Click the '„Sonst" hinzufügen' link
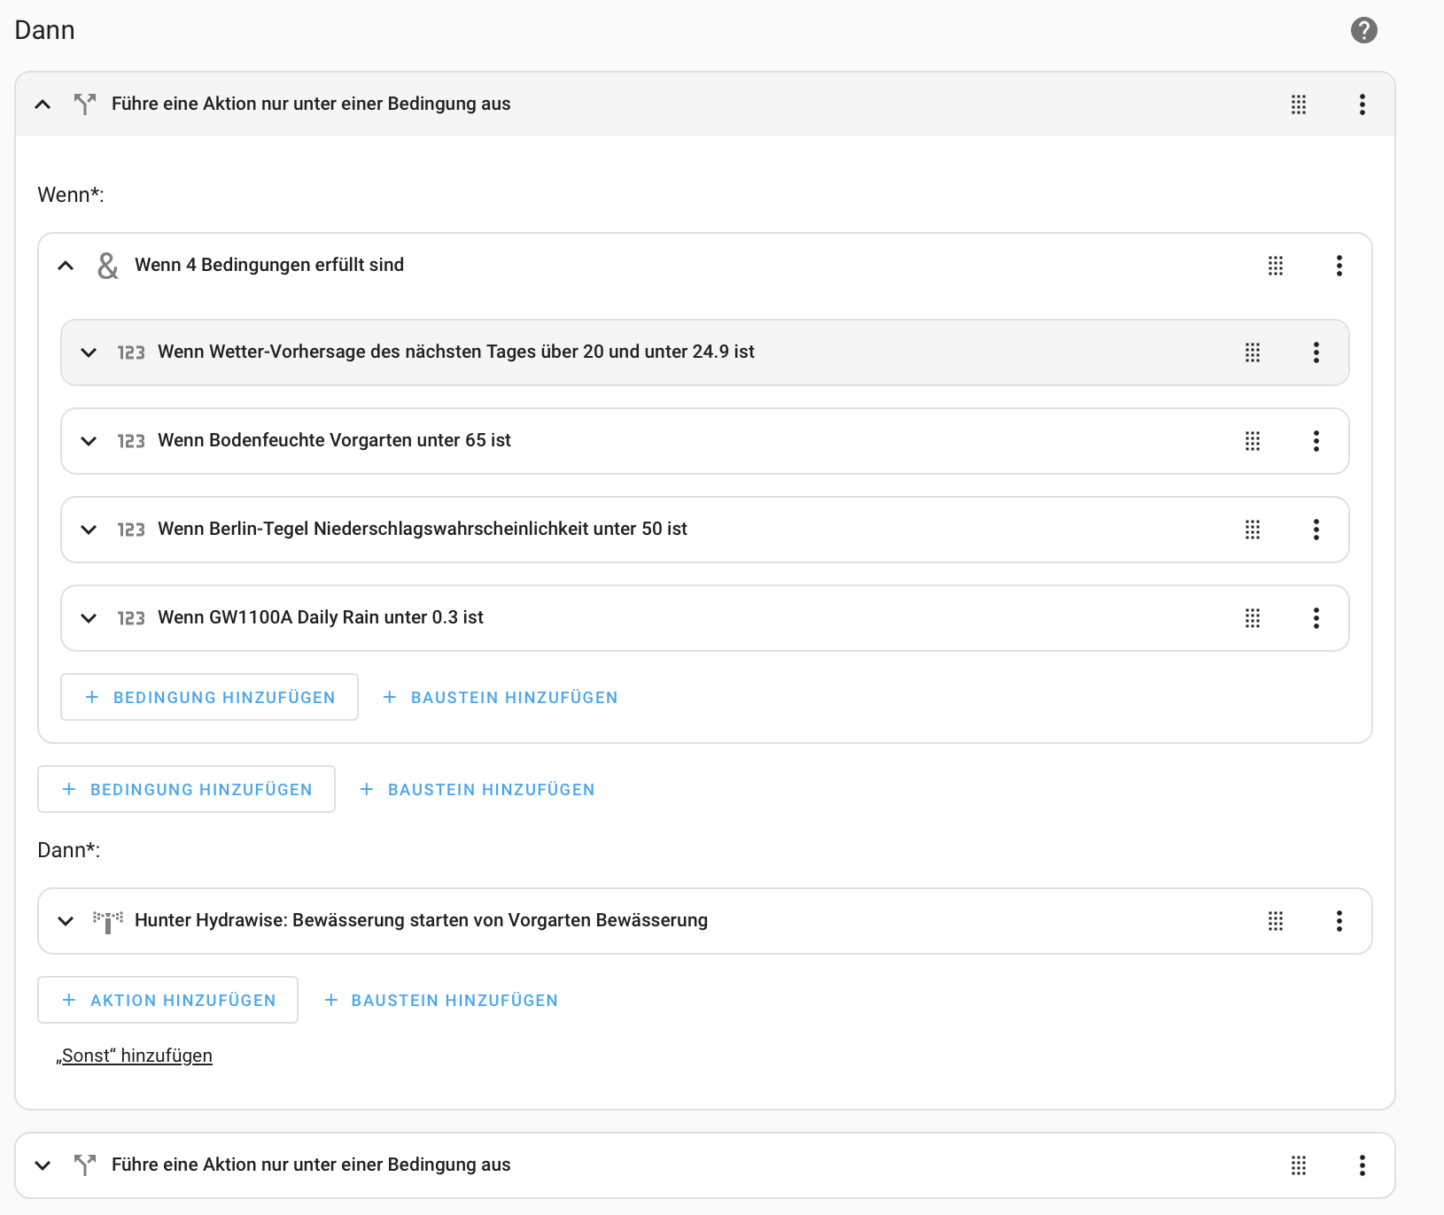Screen dimensions: 1444x1215 (136, 1056)
